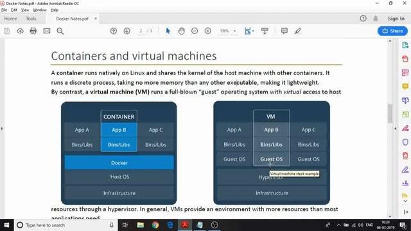This screenshot has width=411, height=231.
Task: Open File Explorer from taskbar
Action: point(140,225)
